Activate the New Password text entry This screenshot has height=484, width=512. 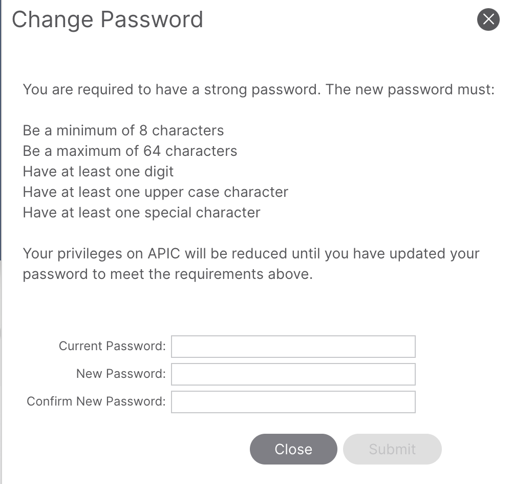pos(293,374)
